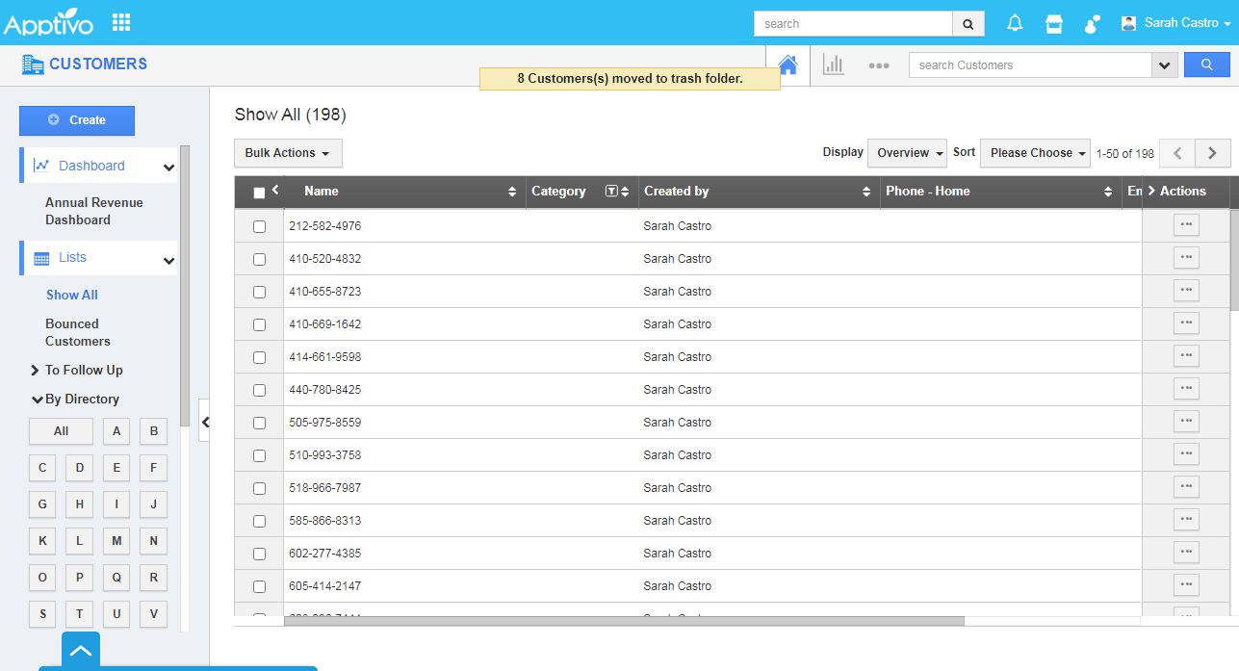This screenshot has height=671, width=1239.
Task: Click the three-dots more options icon in toolbar
Action: pos(878,65)
